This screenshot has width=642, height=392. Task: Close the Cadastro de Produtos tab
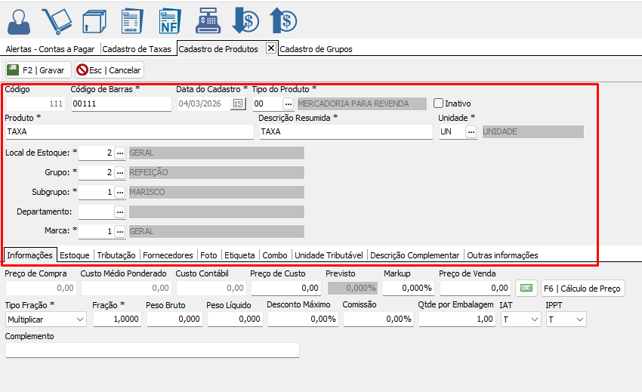pyautogui.click(x=271, y=48)
